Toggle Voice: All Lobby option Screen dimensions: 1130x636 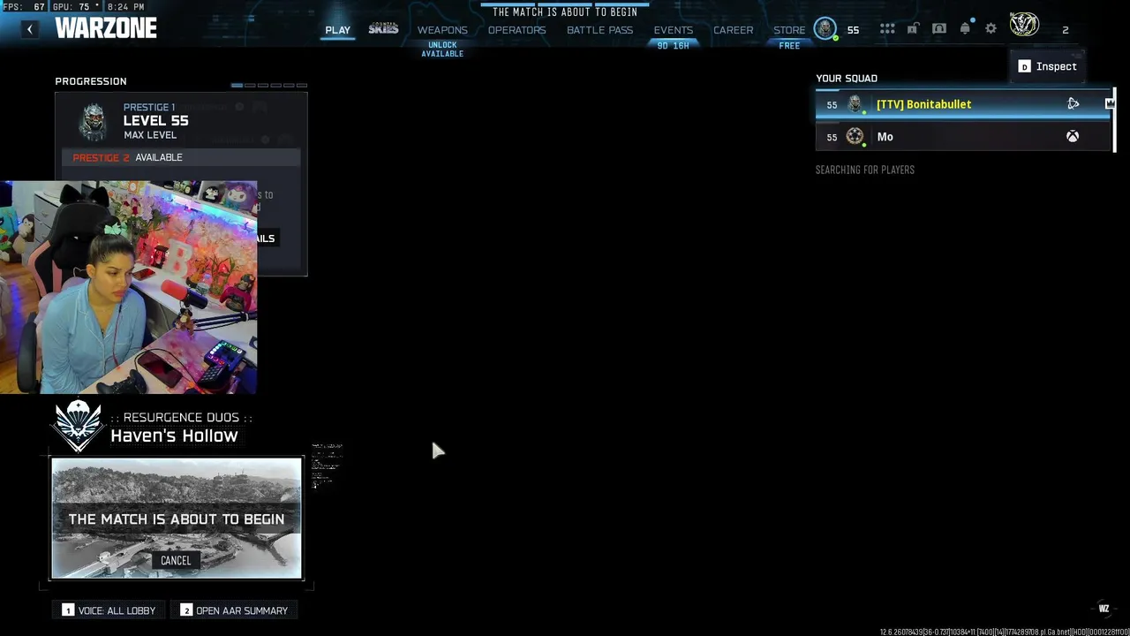coord(109,610)
